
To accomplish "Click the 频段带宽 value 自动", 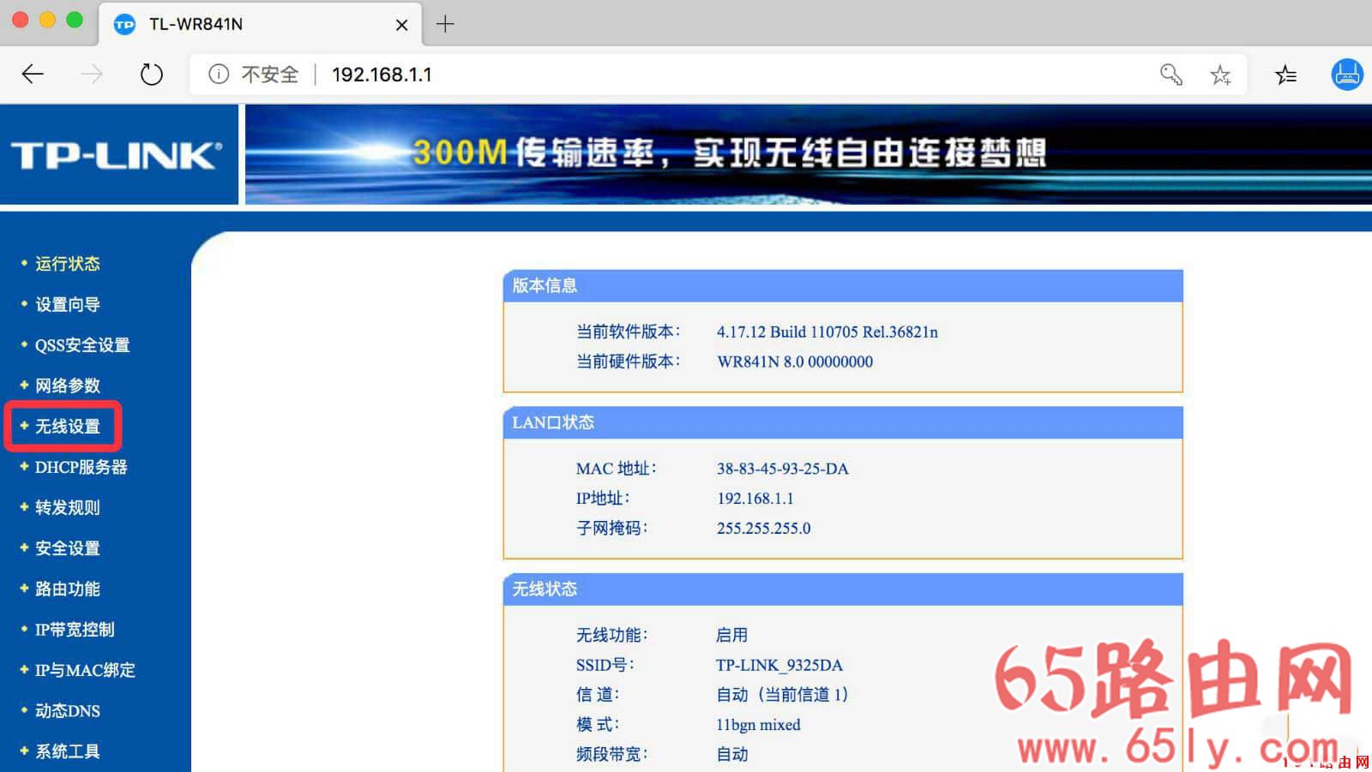I will point(732,754).
